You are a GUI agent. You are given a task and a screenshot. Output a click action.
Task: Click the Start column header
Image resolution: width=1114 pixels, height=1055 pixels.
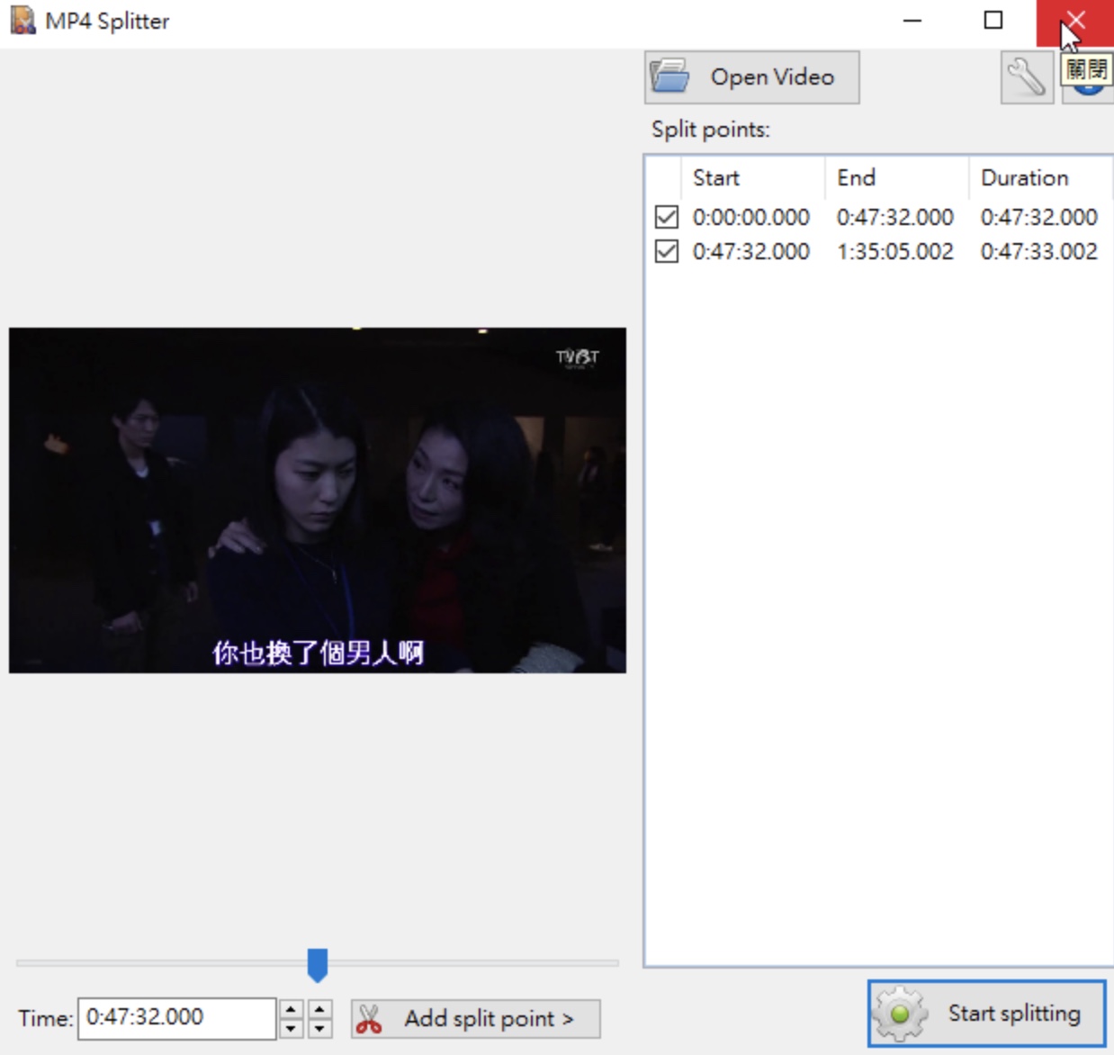pos(753,177)
